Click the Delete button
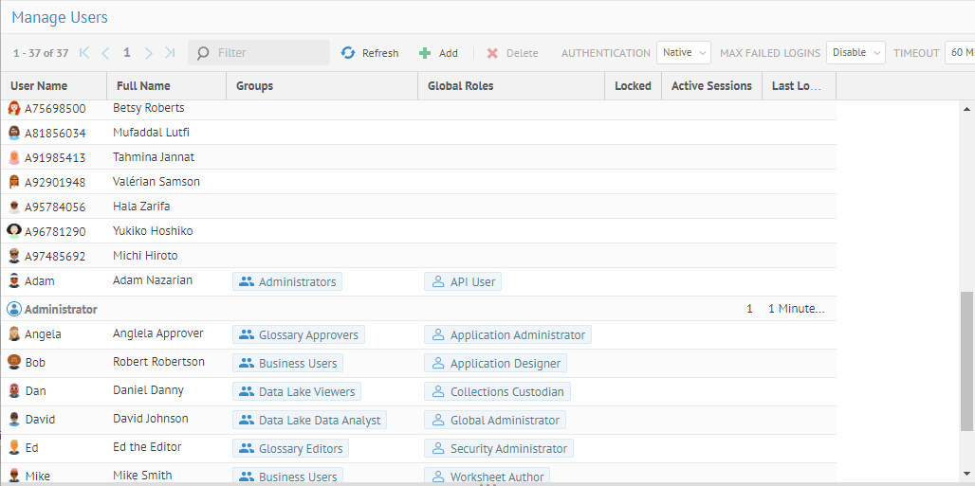Image resolution: width=975 pixels, height=486 pixels. 512,53
